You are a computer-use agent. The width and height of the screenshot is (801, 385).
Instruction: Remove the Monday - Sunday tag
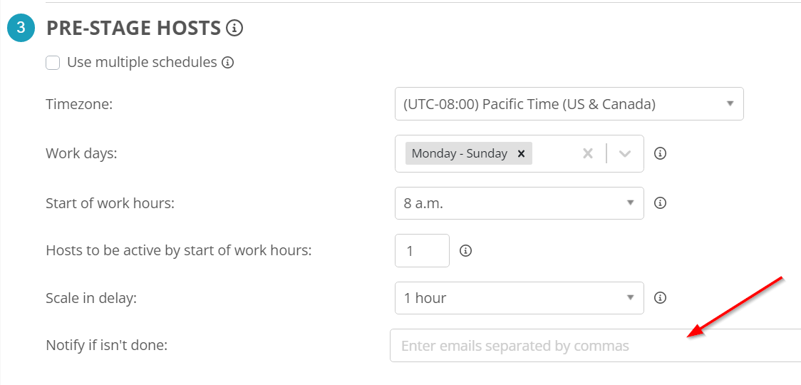pyautogui.click(x=521, y=153)
